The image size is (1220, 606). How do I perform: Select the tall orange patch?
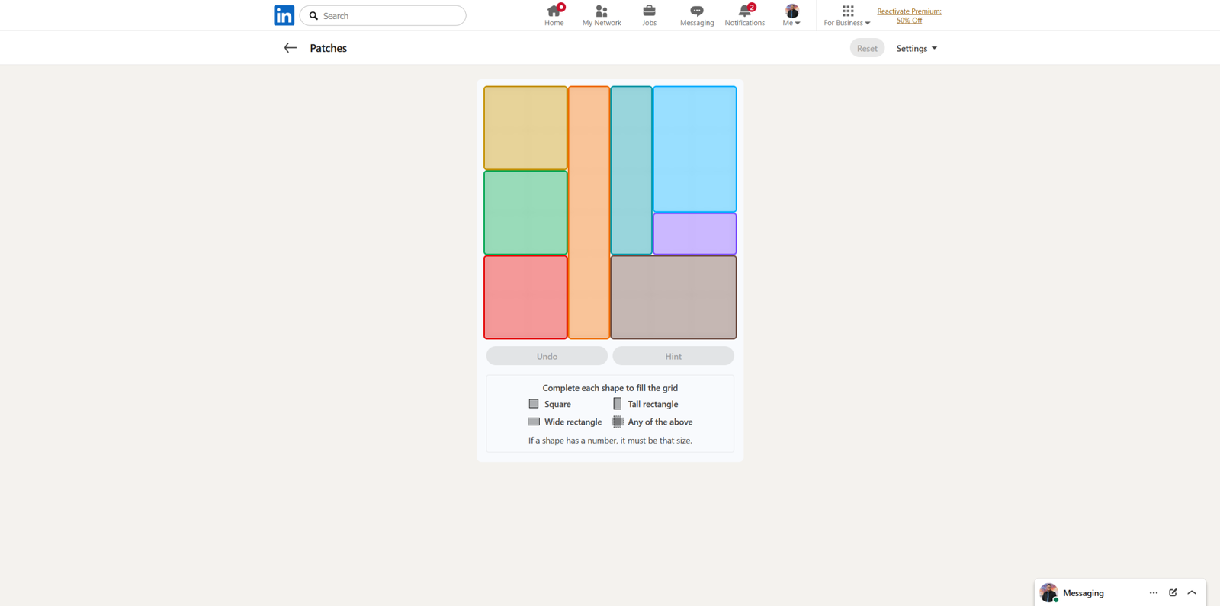(x=589, y=212)
